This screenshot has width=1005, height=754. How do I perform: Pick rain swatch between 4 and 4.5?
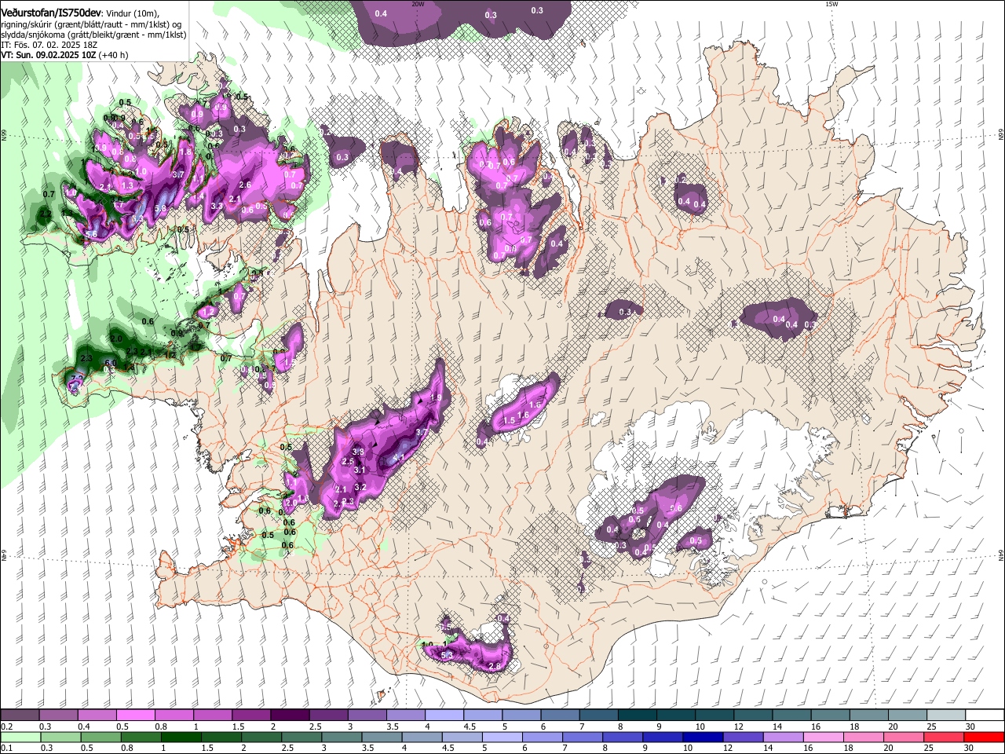click(422, 738)
